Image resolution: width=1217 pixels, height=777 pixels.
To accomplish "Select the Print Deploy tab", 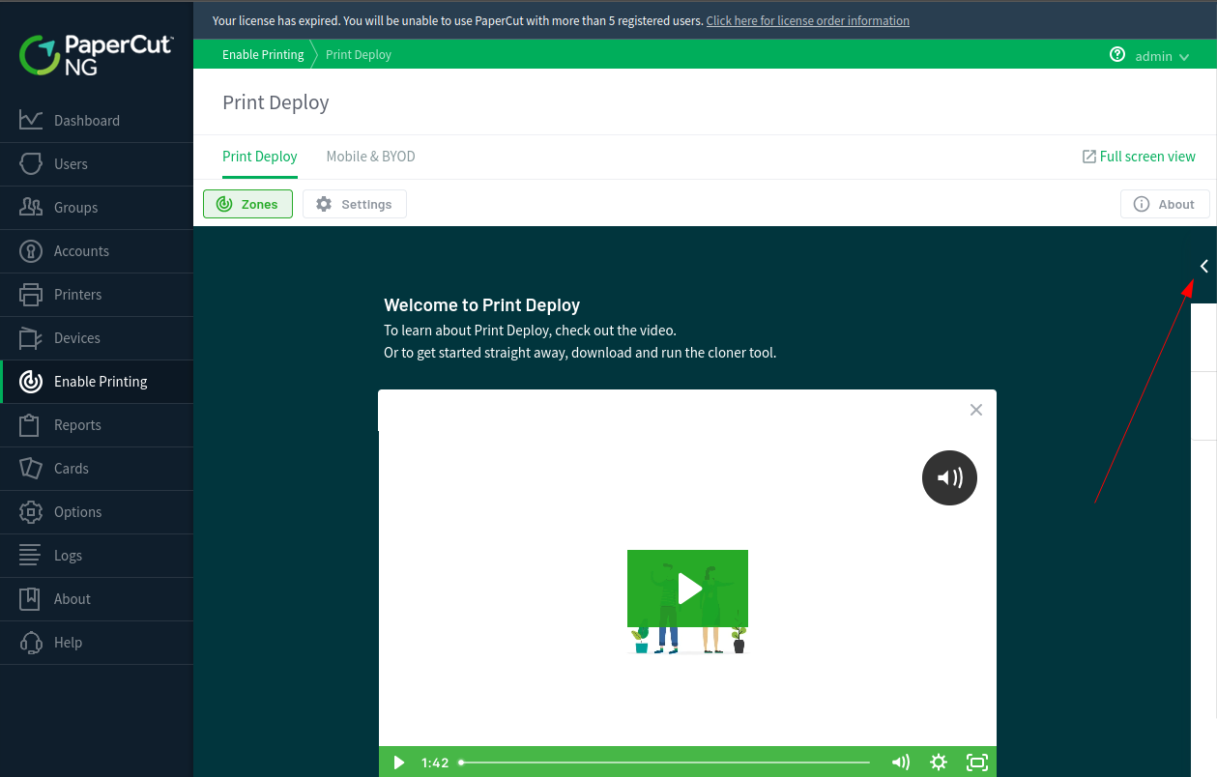I will [x=260, y=157].
